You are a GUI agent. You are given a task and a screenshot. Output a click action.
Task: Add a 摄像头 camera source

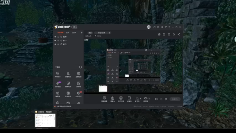[x=112, y=99]
